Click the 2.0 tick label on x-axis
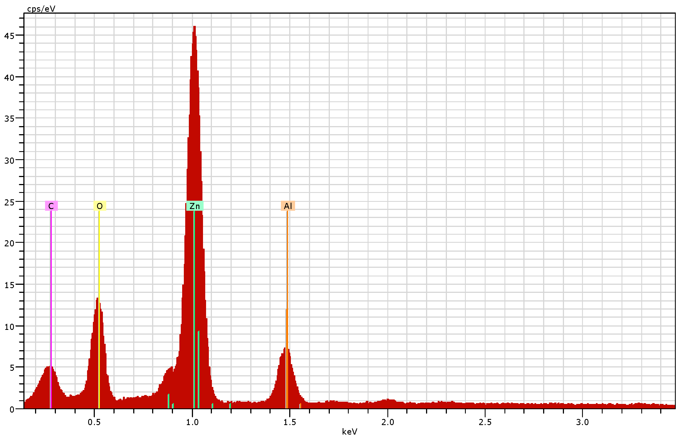683x439 pixels. coord(387,422)
